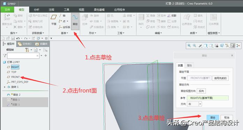Click the model tree settings hammer icon
The width and height of the screenshot is (243, 130).
coord(27,50)
